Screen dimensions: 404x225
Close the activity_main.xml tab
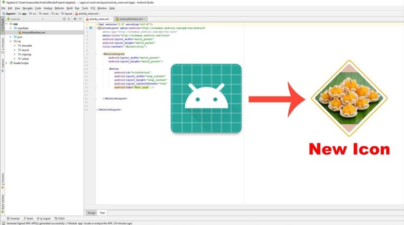[111, 19]
